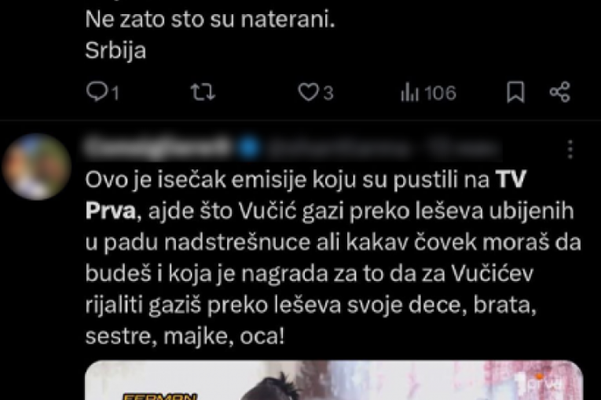Bookmark the tweet ending with Srbija

tap(515, 92)
